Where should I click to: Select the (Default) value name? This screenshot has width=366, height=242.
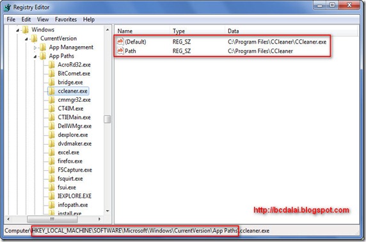click(136, 42)
